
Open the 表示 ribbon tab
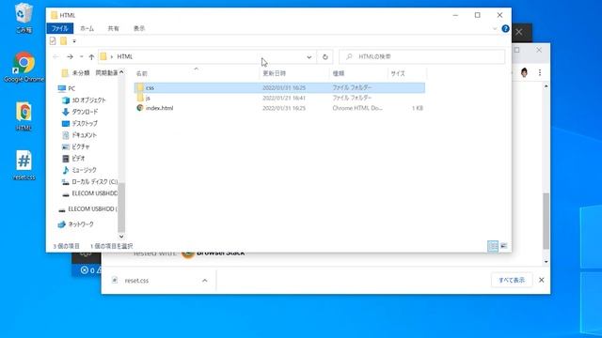click(139, 28)
